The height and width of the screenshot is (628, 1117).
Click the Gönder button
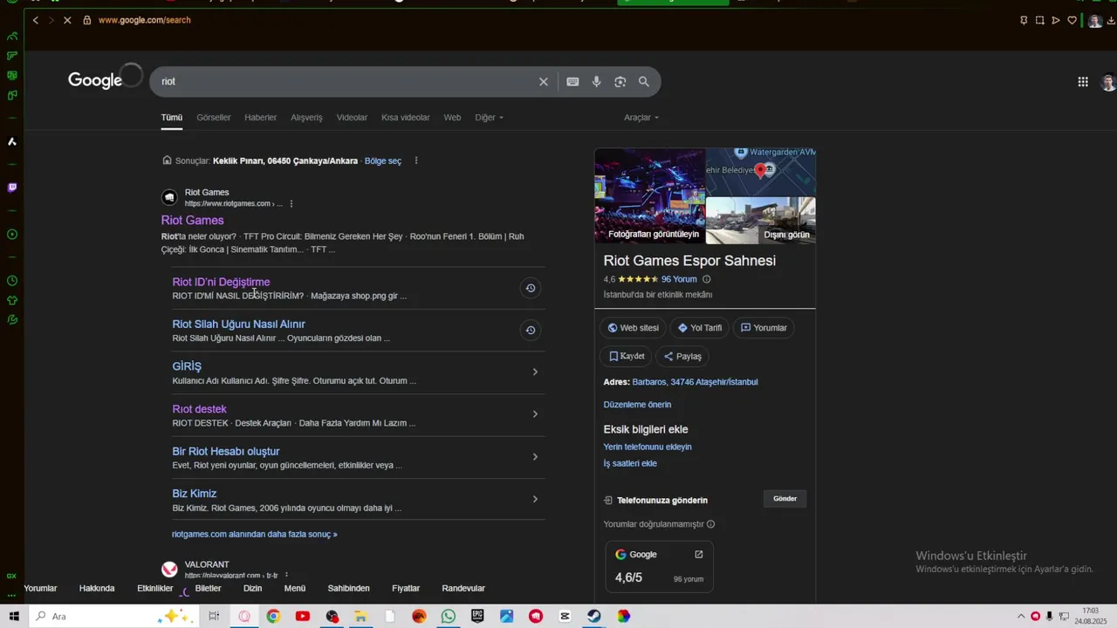click(785, 499)
